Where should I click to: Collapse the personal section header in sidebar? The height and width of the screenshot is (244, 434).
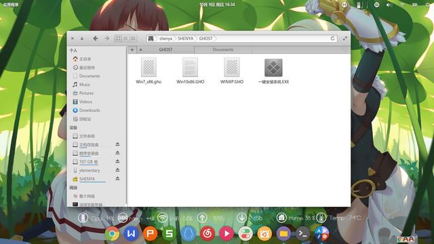pyautogui.click(x=73, y=51)
